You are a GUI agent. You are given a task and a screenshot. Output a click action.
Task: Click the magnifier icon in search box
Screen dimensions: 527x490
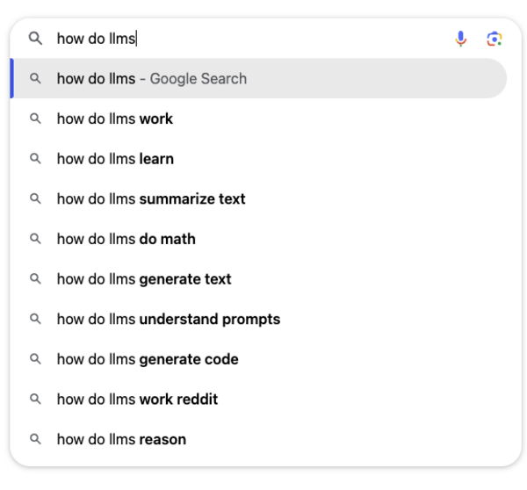35,39
